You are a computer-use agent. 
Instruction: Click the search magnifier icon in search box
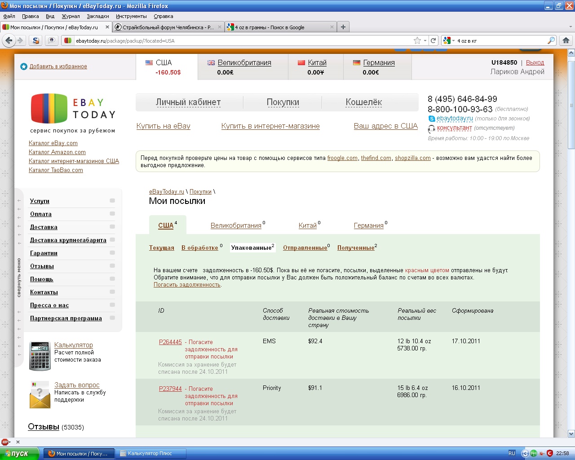click(x=551, y=40)
